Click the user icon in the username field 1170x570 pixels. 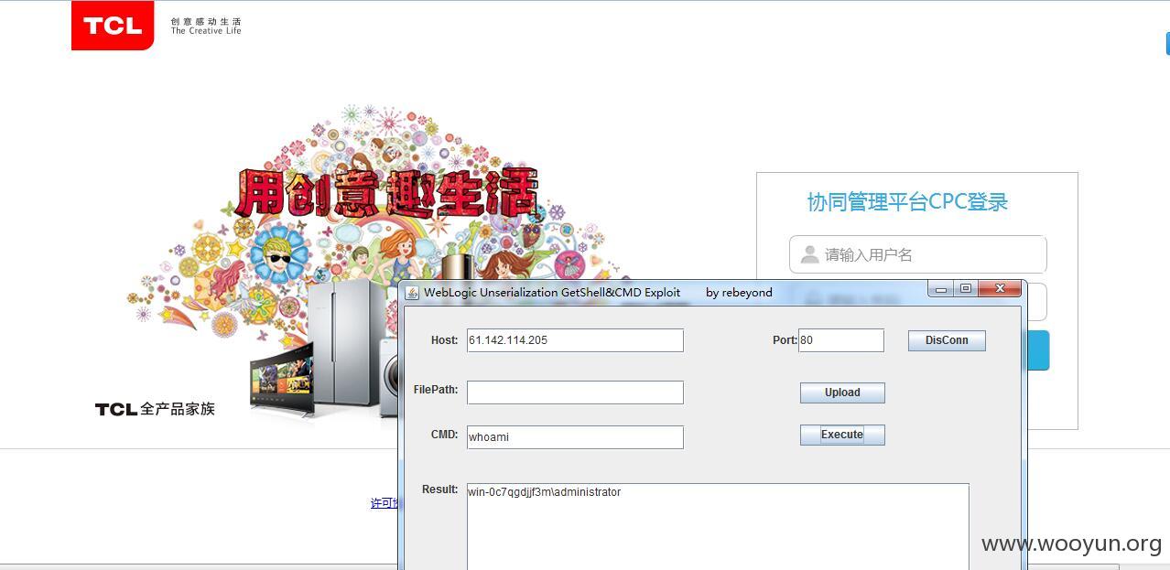click(809, 254)
